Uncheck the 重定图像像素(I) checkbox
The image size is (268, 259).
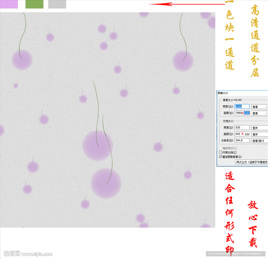pyautogui.click(x=221, y=157)
